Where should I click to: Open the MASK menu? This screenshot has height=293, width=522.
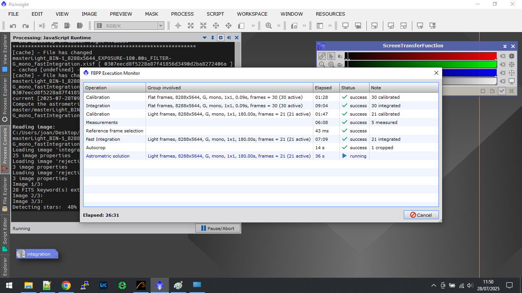[x=152, y=14]
